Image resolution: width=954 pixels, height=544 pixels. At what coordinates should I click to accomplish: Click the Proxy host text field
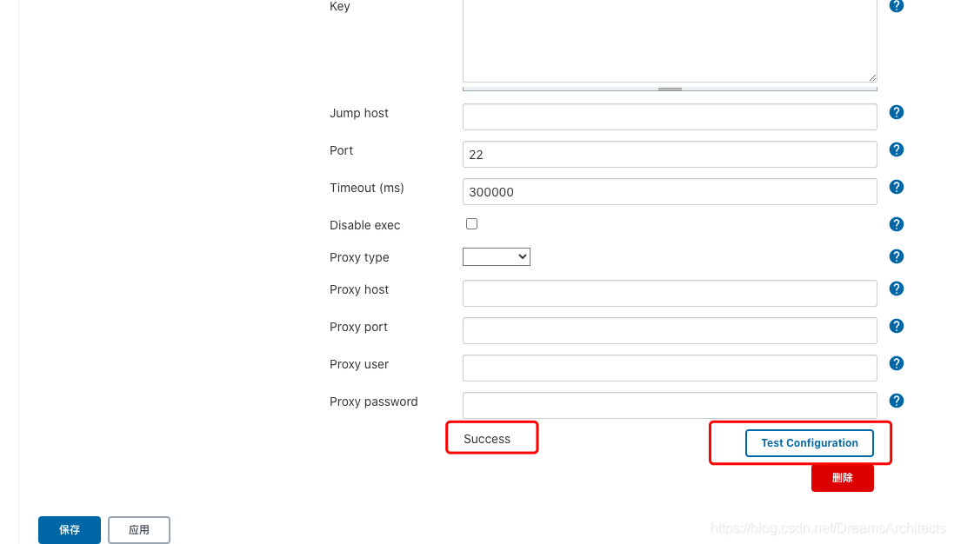(x=670, y=293)
